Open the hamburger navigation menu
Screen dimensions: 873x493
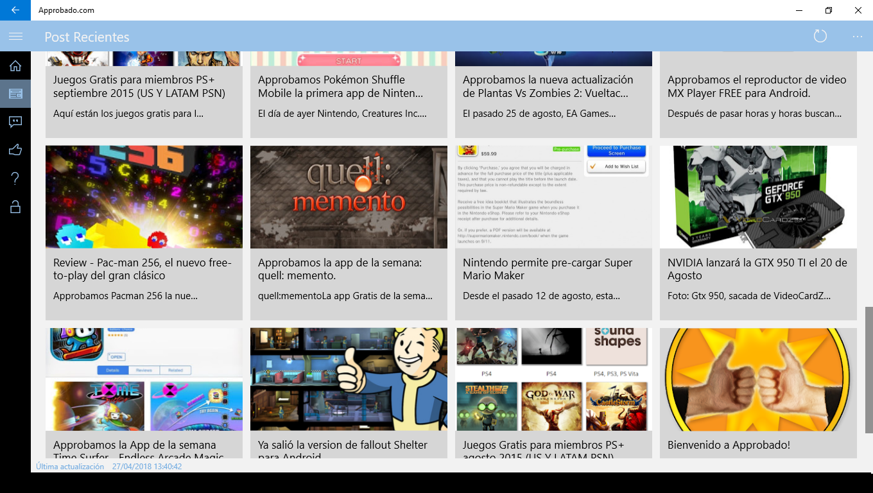point(15,37)
